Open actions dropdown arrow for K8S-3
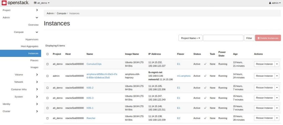 pyautogui.click(x=277, y=98)
